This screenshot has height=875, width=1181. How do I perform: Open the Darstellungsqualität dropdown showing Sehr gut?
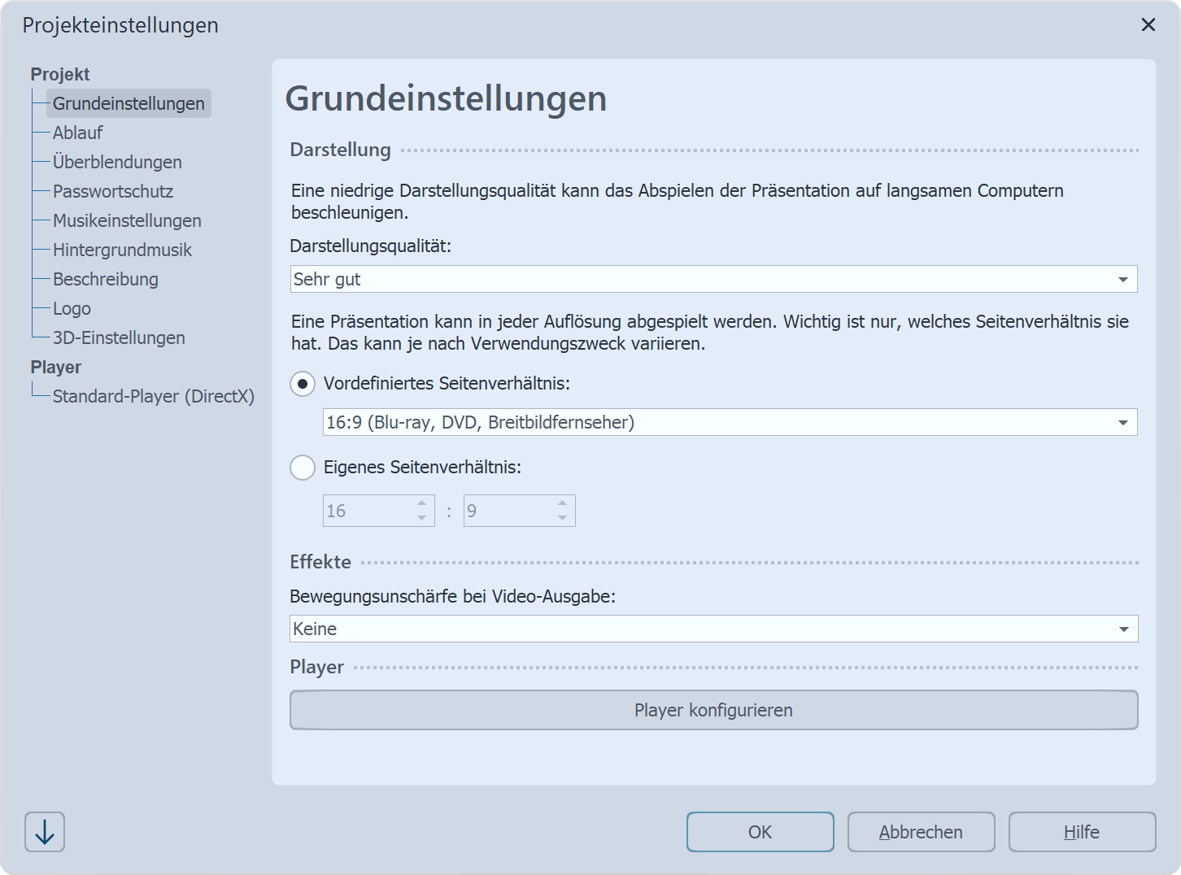pos(713,279)
